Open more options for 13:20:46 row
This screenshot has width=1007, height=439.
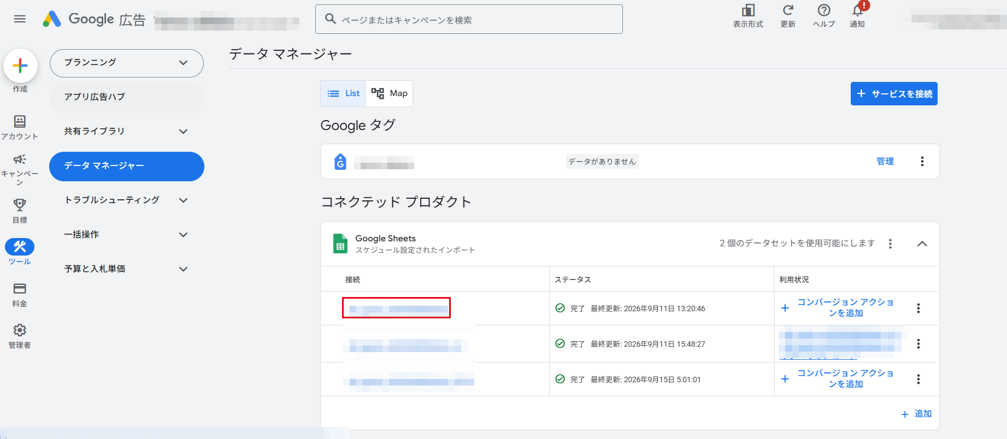pyautogui.click(x=918, y=308)
